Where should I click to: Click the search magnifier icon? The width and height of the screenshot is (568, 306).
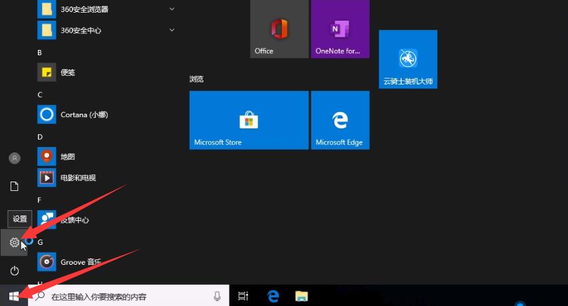click(39, 296)
